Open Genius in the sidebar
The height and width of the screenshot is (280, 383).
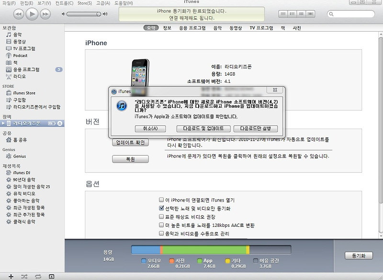pos(19,156)
